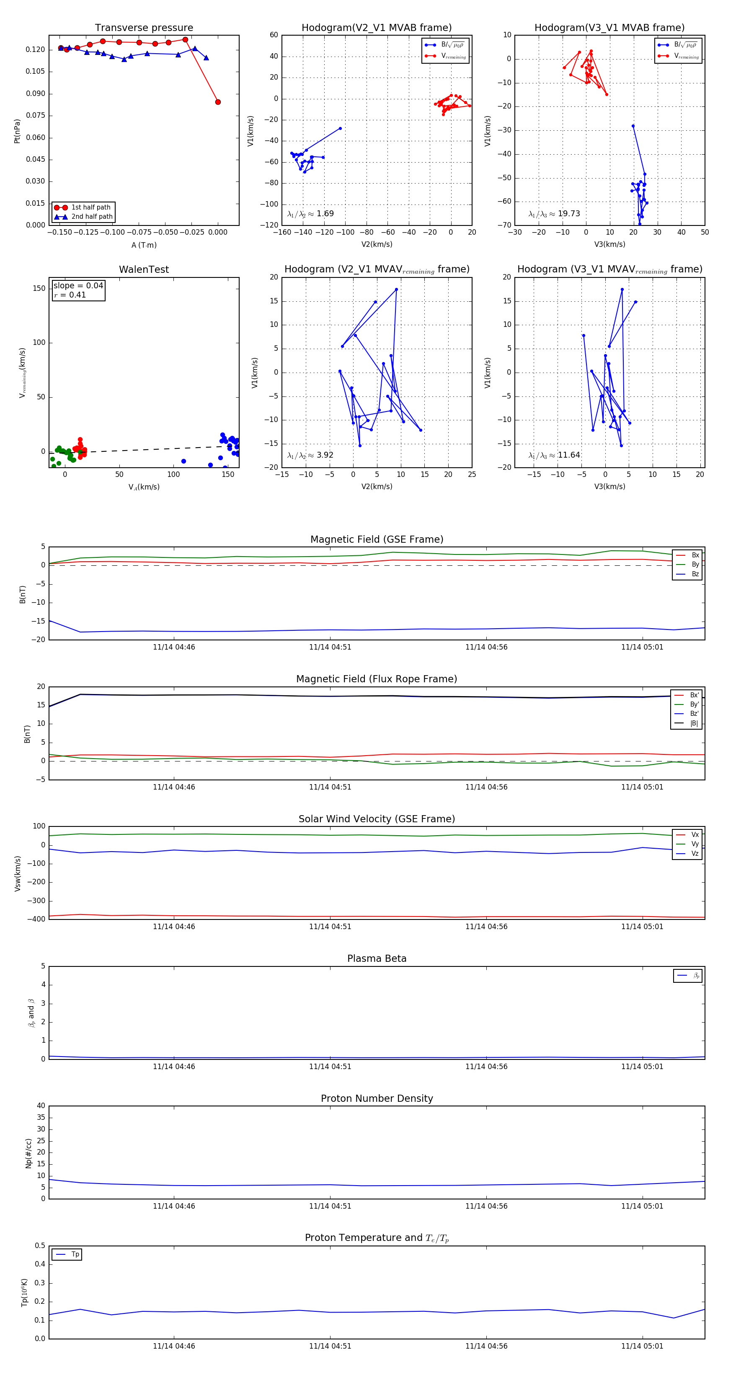Click "Magnetic Field (Flux Rope Frame)" title

point(377,679)
